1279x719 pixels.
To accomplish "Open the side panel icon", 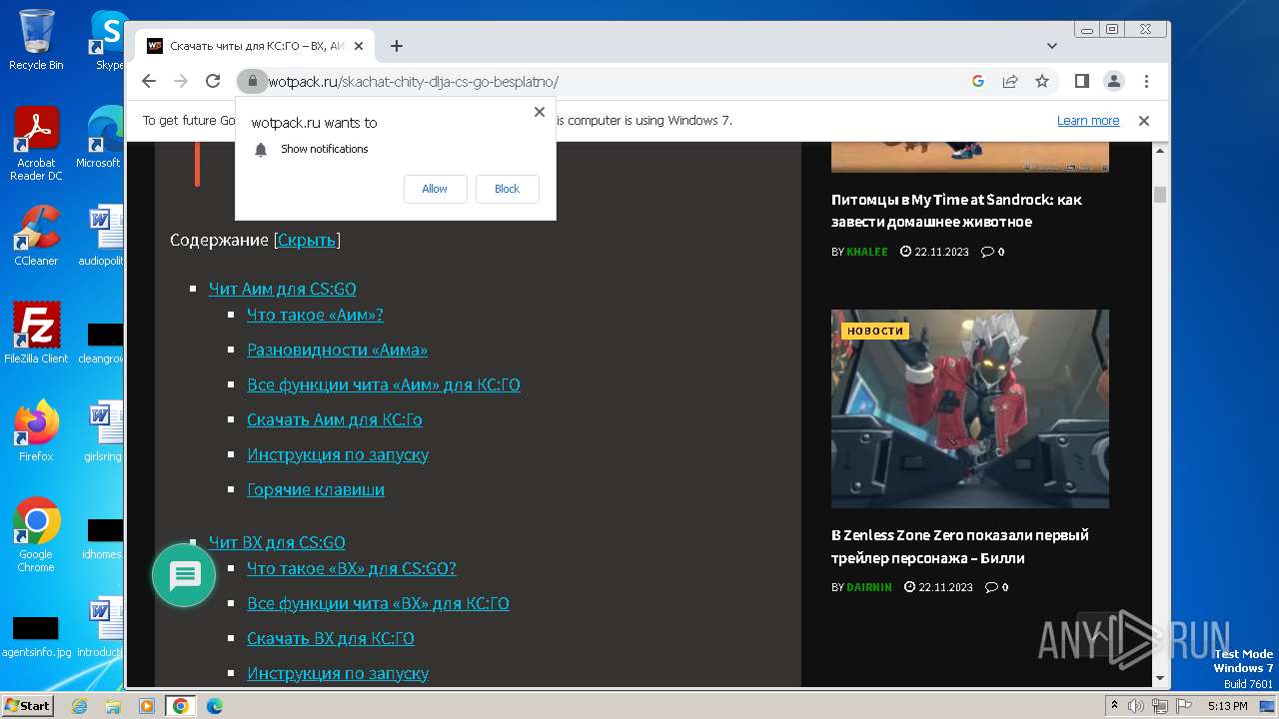I will pyautogui.click(x=1081, y=81).
